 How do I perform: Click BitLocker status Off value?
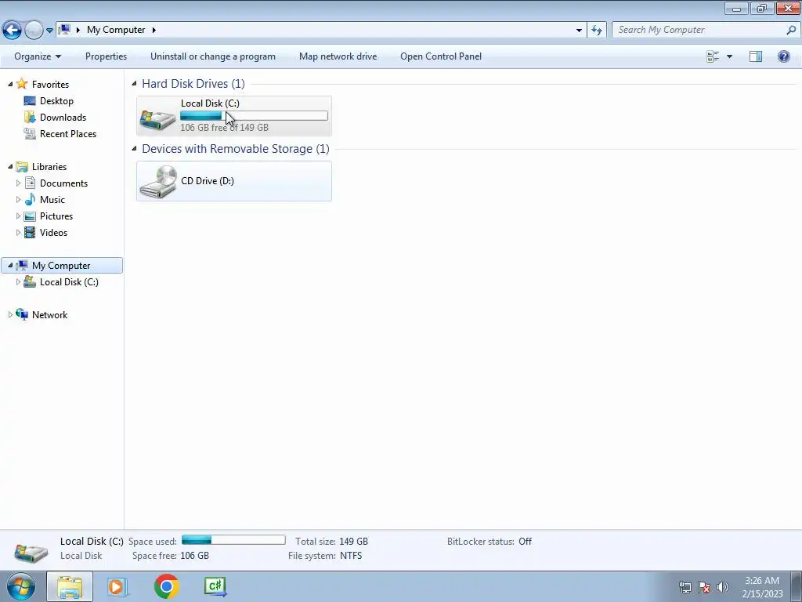pos(525,541)
